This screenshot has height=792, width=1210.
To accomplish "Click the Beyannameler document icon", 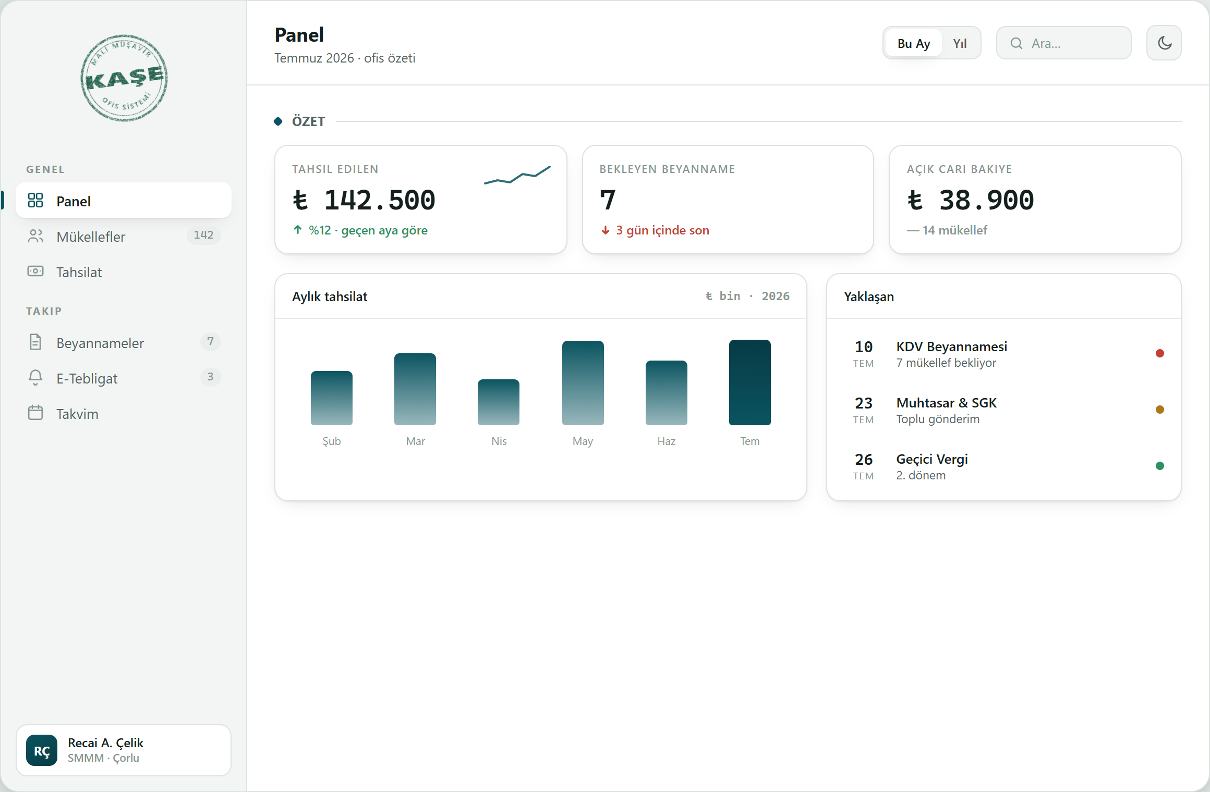I will (x=35, y=342).
